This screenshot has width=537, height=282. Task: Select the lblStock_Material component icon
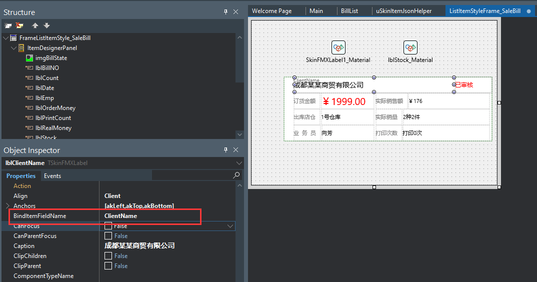coord(410,47)
